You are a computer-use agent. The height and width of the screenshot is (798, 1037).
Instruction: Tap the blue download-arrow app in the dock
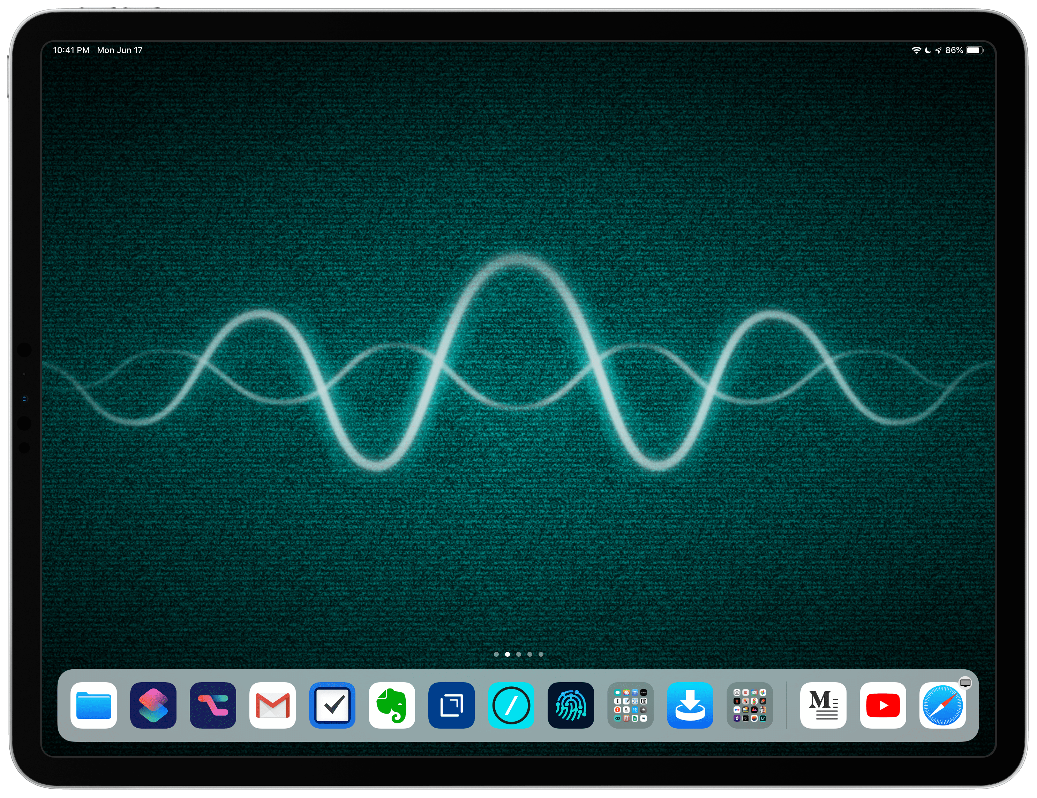click(690, 706)
